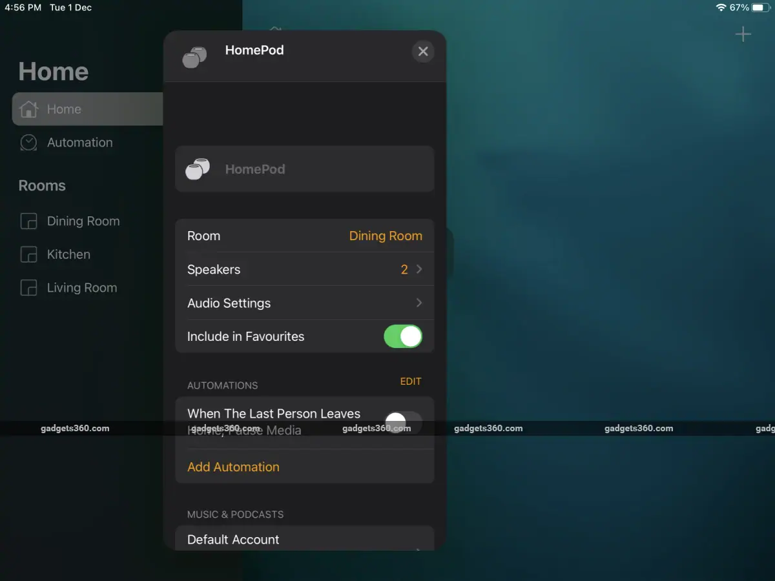Tap the Home heading title
This screenshot has width=775, height=581.
coord(54,72)
